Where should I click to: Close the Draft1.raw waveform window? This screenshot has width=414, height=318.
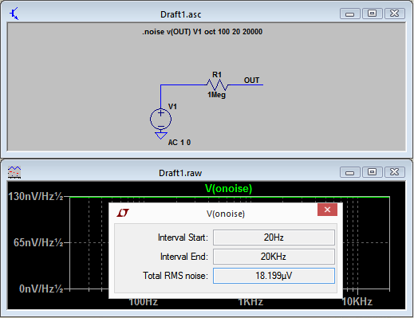395,172
